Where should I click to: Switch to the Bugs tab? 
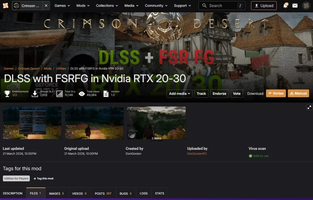coord(126,193)
